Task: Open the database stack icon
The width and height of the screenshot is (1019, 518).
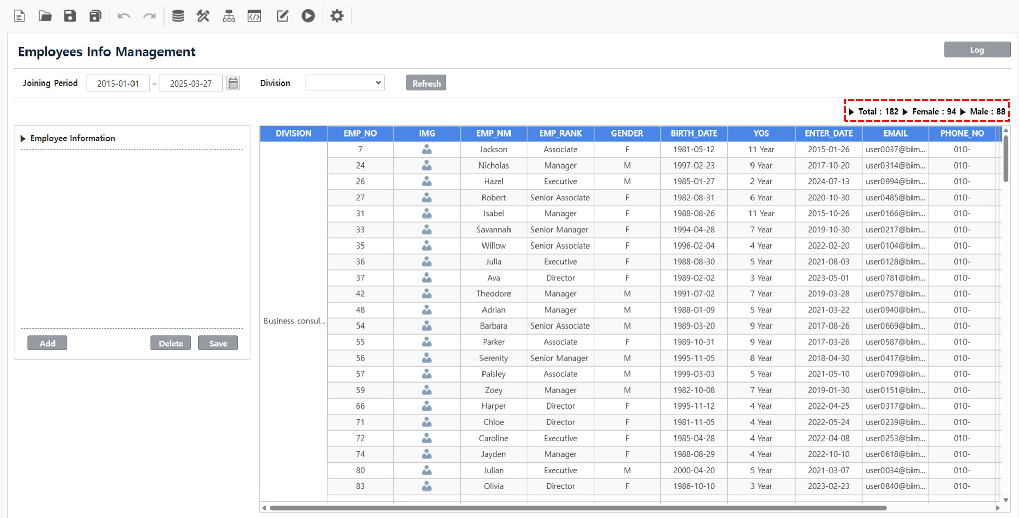Action: (178, 16)
